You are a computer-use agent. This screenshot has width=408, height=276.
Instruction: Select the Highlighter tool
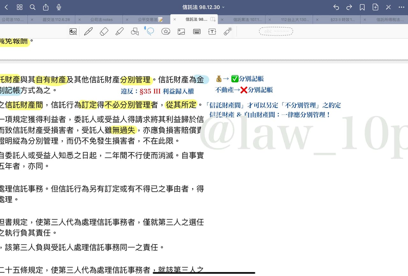click(119, 31)
